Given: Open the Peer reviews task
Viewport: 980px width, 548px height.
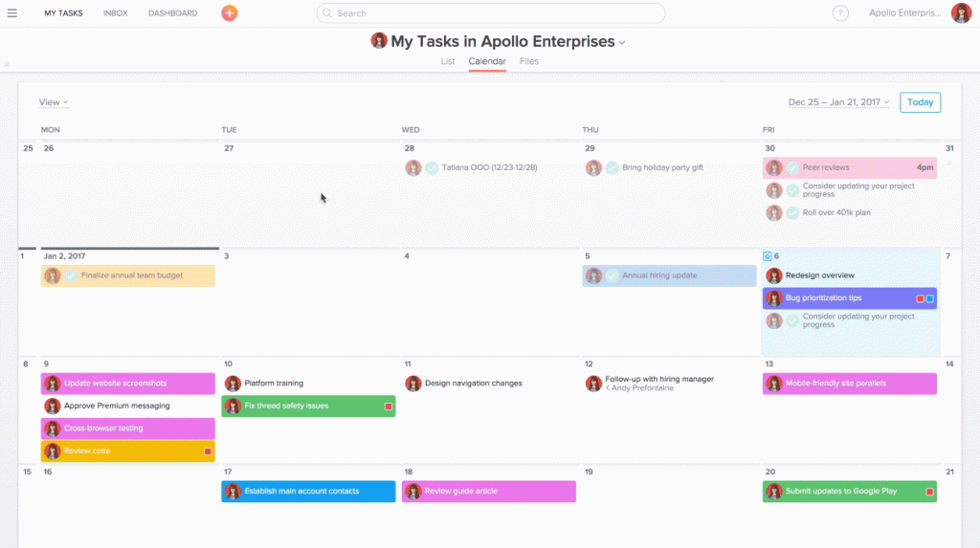Looking at the screenshot, I should pos(850,167).
